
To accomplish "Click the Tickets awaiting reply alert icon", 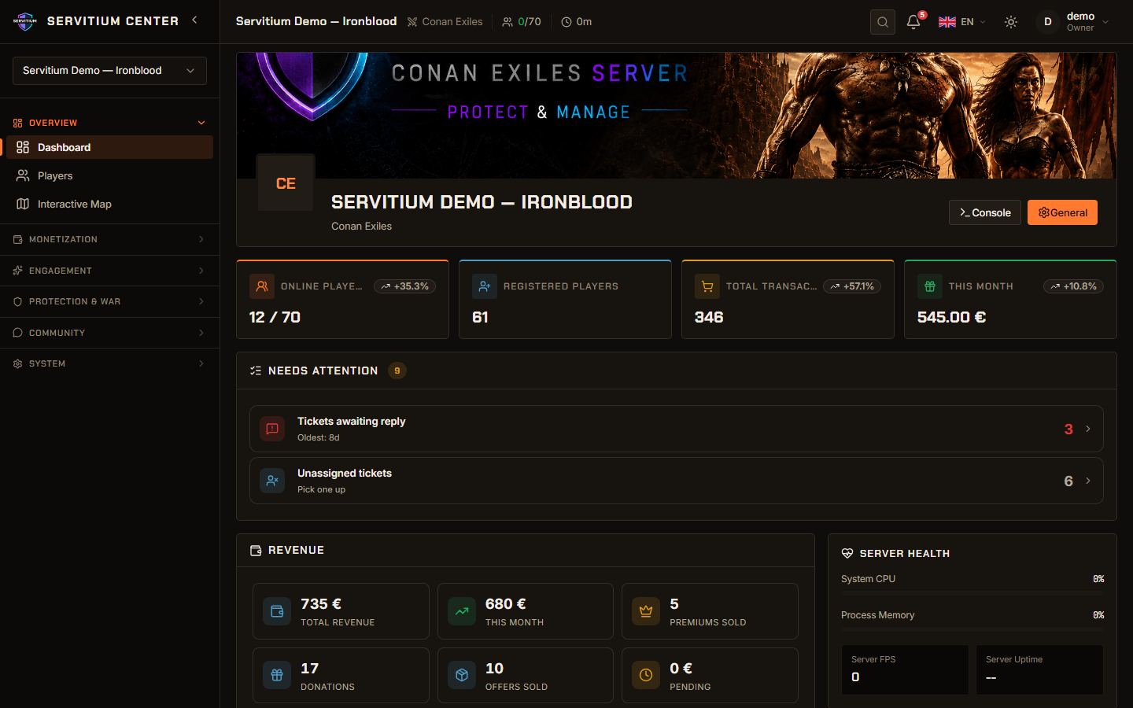I will (x=272, y=429).
